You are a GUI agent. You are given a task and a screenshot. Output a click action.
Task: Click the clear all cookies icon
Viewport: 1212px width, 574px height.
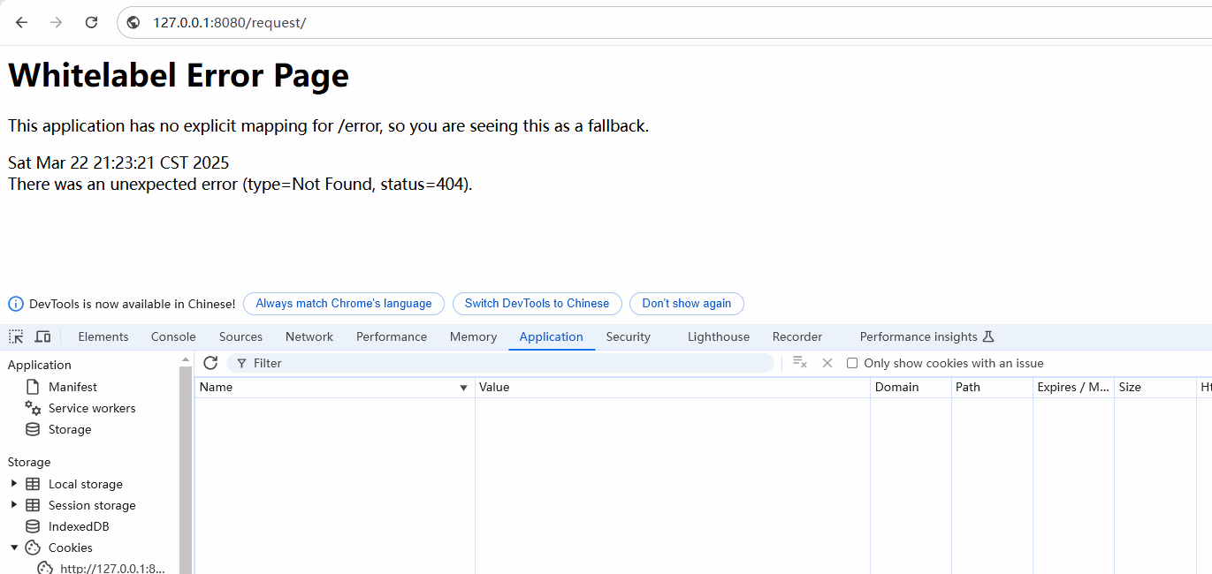(x=800, y=363)
